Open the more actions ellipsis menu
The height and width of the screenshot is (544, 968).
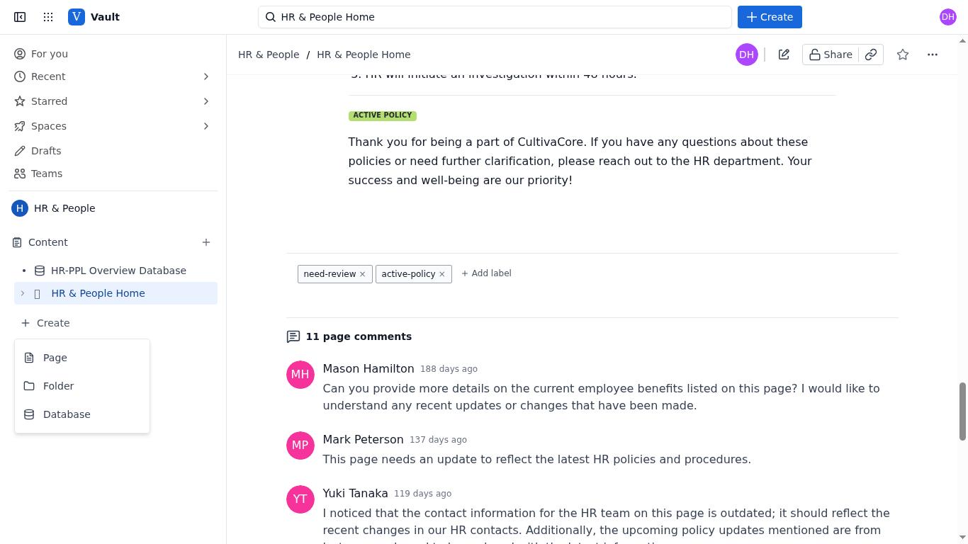(933, 55)
